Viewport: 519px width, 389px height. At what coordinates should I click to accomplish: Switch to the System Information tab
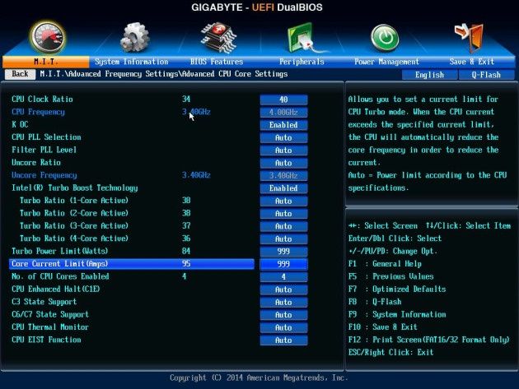tap(132, 62)
